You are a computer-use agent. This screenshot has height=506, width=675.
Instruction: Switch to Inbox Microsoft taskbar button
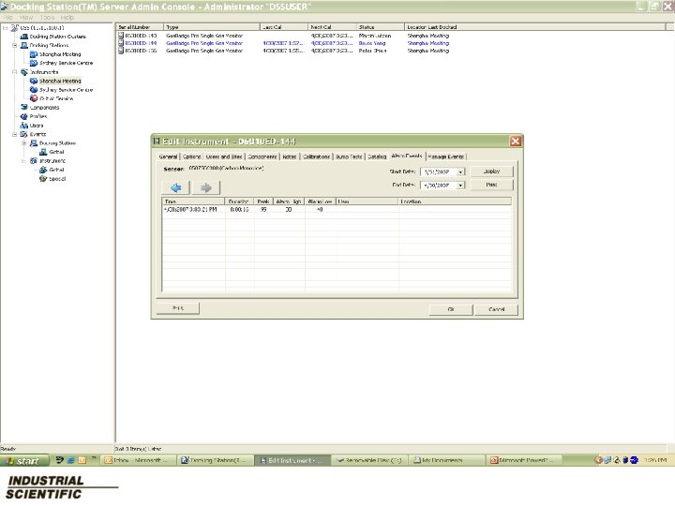click(x=139, y=460)
